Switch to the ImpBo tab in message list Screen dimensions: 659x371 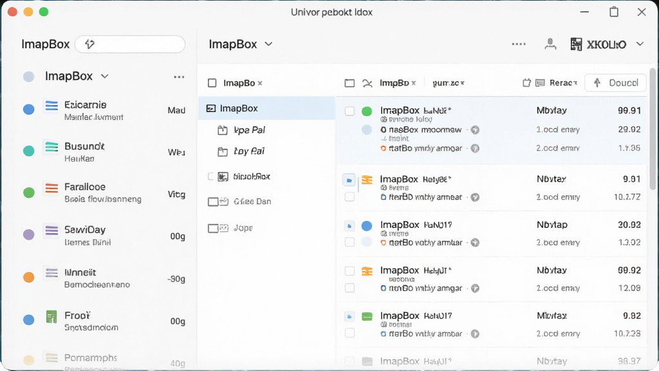tap(394, 83)
